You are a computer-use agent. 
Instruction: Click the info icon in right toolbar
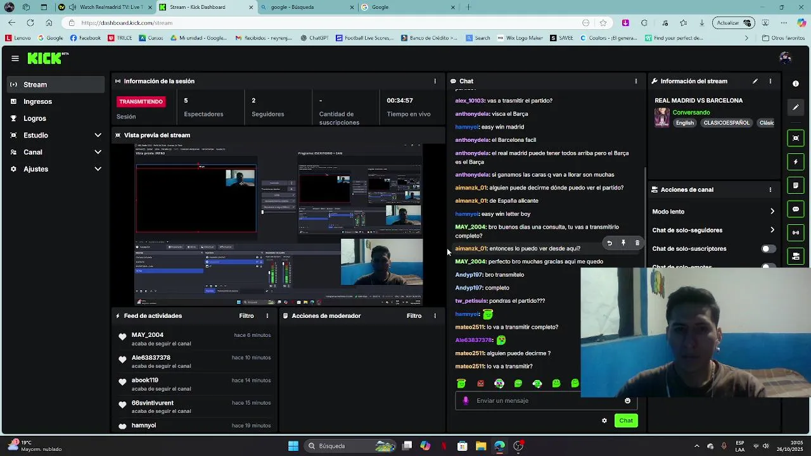(x=796, y=83)
